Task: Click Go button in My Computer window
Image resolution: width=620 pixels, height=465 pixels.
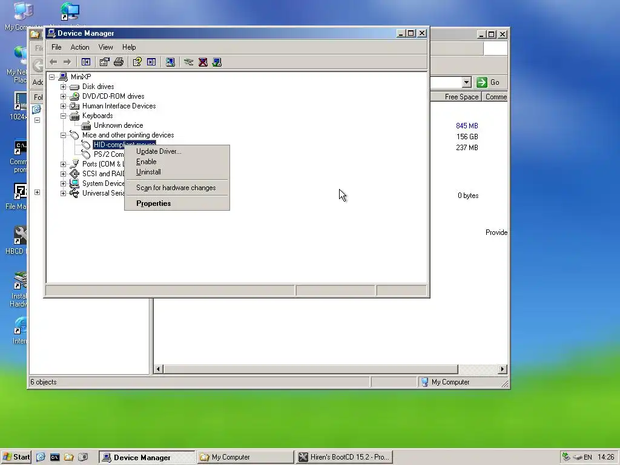Action: point(489,82)
